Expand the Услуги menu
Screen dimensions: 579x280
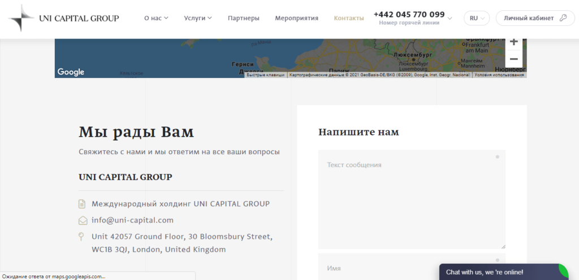(x=198, y=18)
